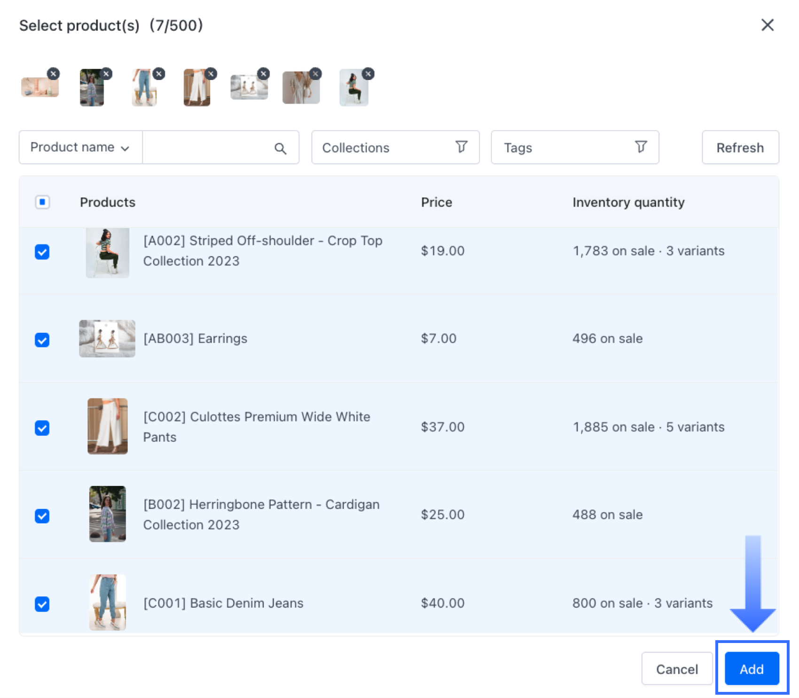Deselect the [C001] Basic Denim Jeans checkbox
This screenshot has height=698, width=799.
[42, 604]
